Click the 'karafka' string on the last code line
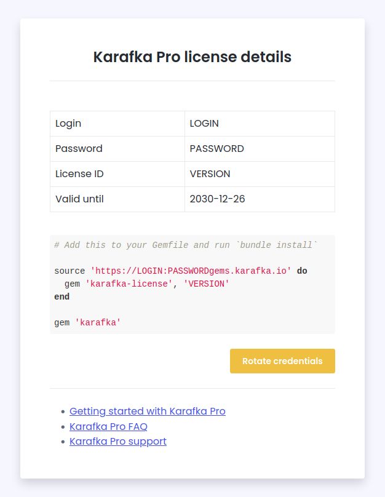 (x=98, y=322)
